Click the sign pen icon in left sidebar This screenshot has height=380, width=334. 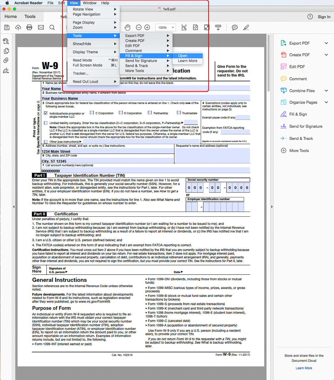(x=6, y=70)
